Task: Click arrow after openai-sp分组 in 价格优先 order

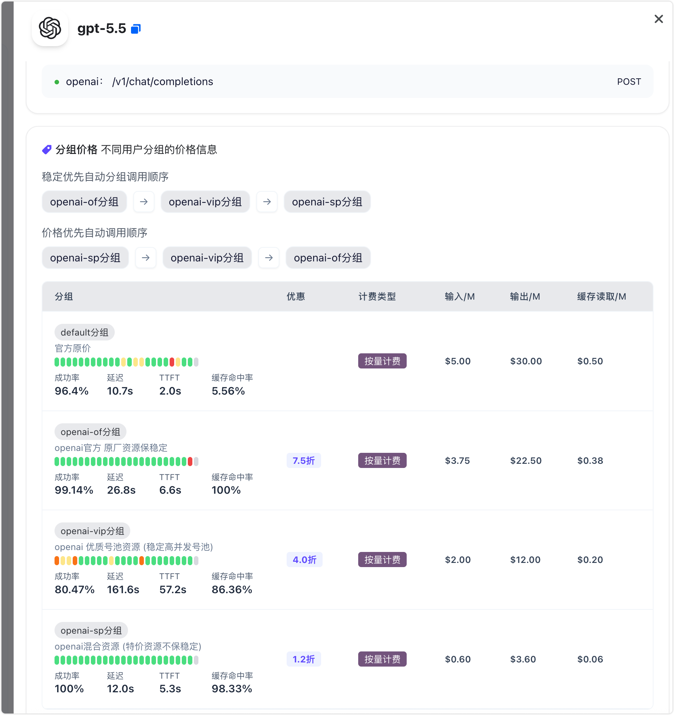Action: (x=146, y=258)
